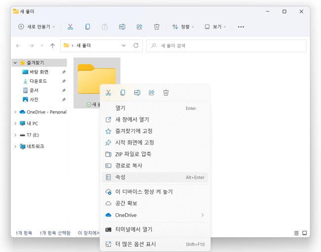Image resolution: width=321 pixels, height=252 pixels.
Task: Choose 경로로 복사 from the context menu
Action: click(x=155, y=166)
